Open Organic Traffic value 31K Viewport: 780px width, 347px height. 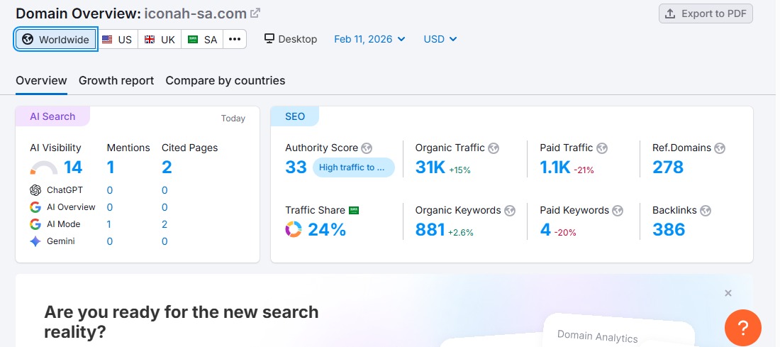[430, 167]
